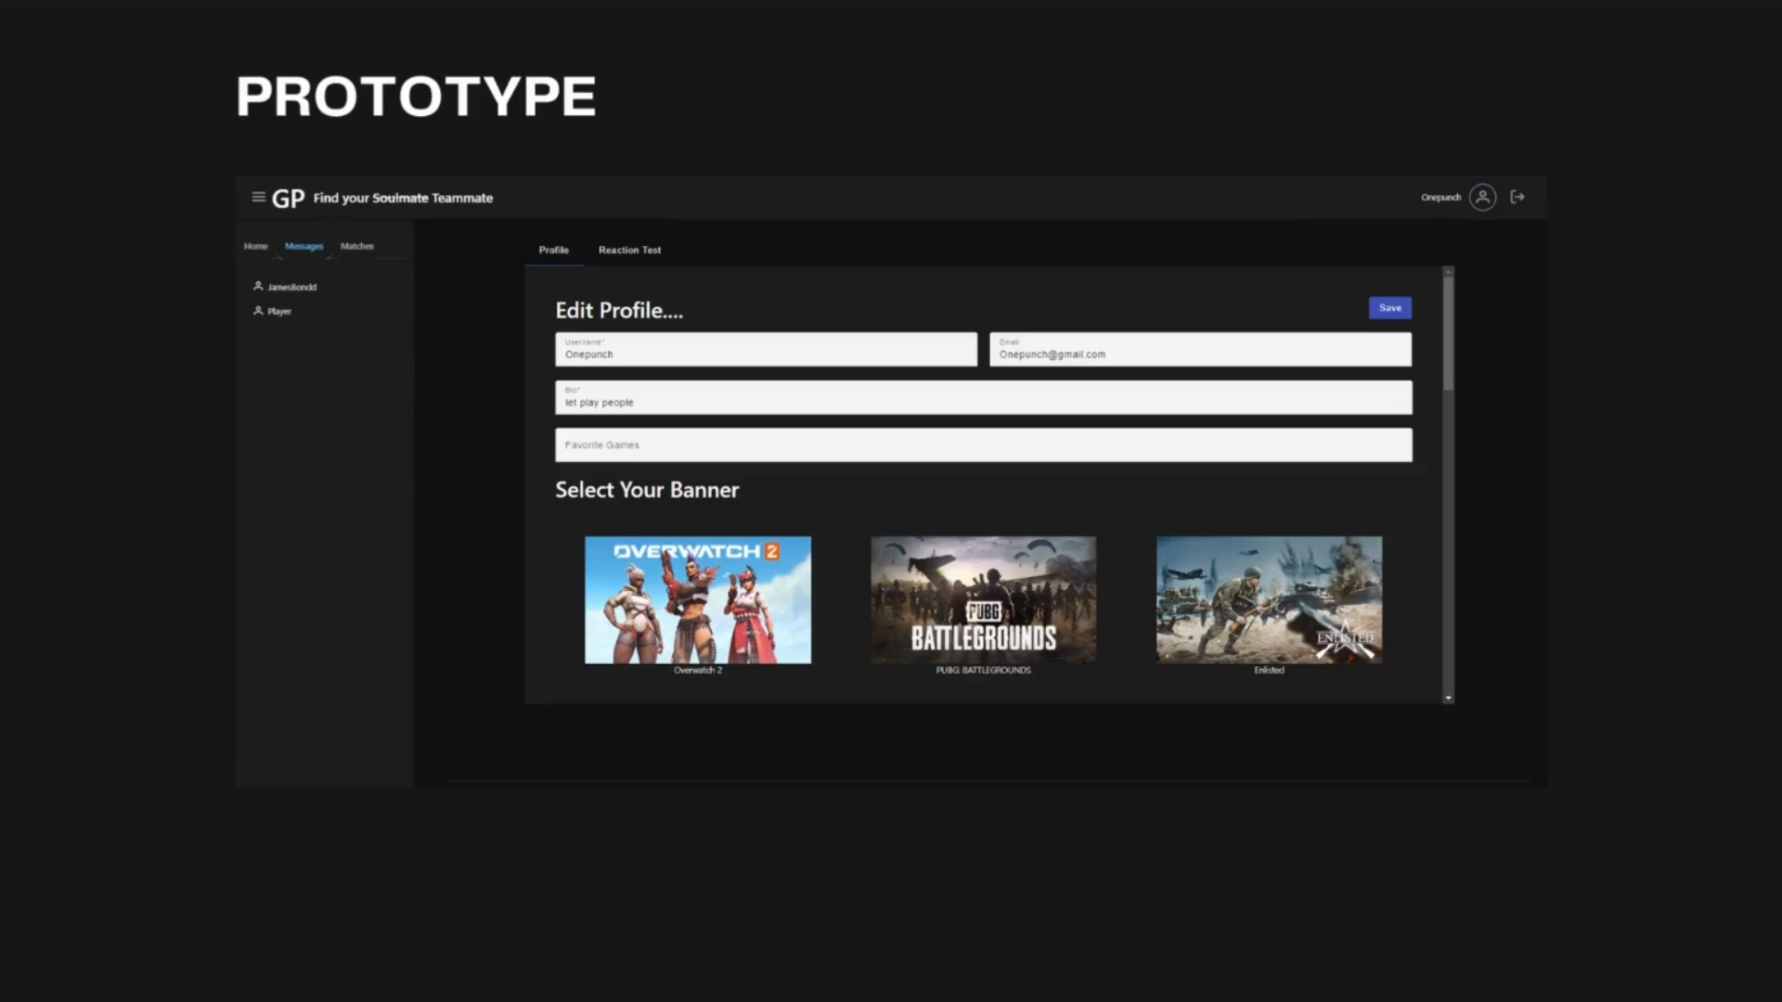Open the user account avatar icon
The height and width of the screenshot is (1002, 1782).
1482,197
